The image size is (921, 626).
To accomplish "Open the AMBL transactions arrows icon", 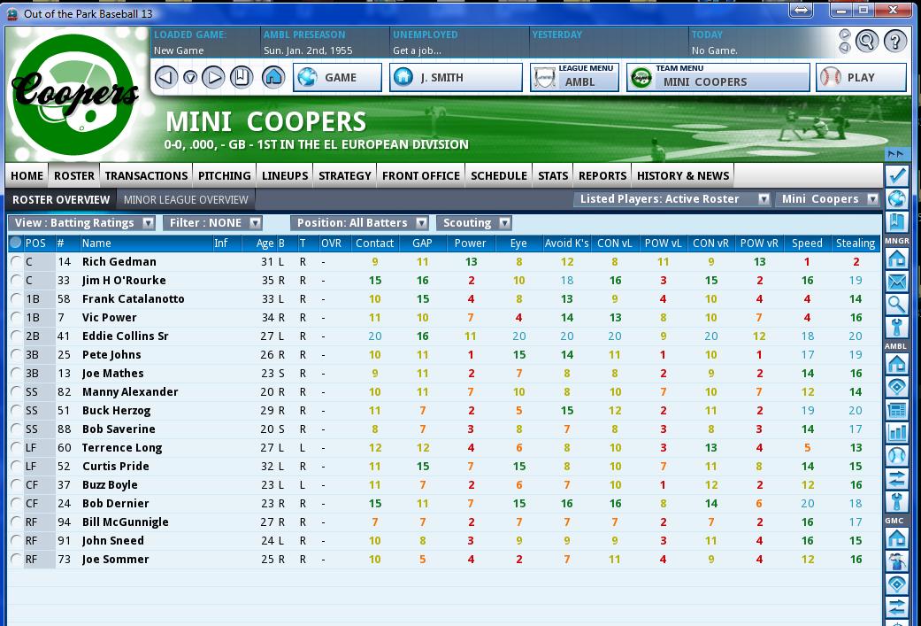I will [896, 479].
